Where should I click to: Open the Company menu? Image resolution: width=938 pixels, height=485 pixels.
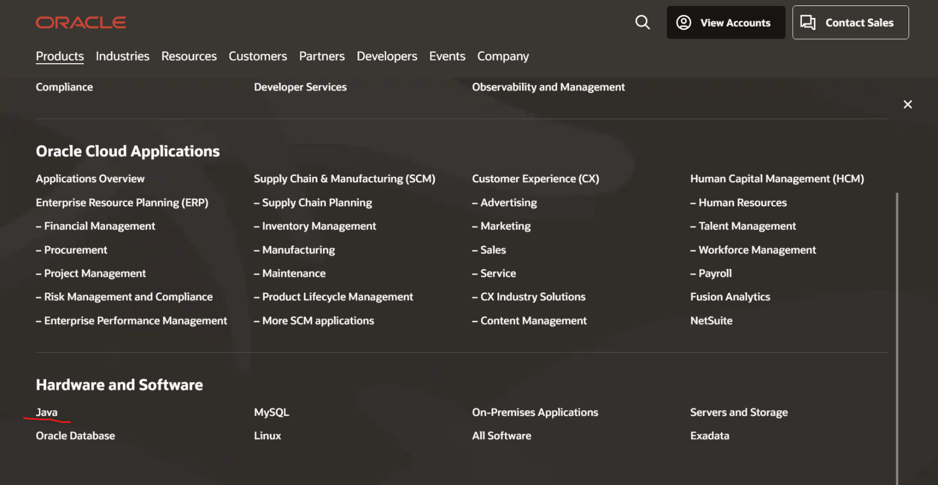tap(503, 56)
